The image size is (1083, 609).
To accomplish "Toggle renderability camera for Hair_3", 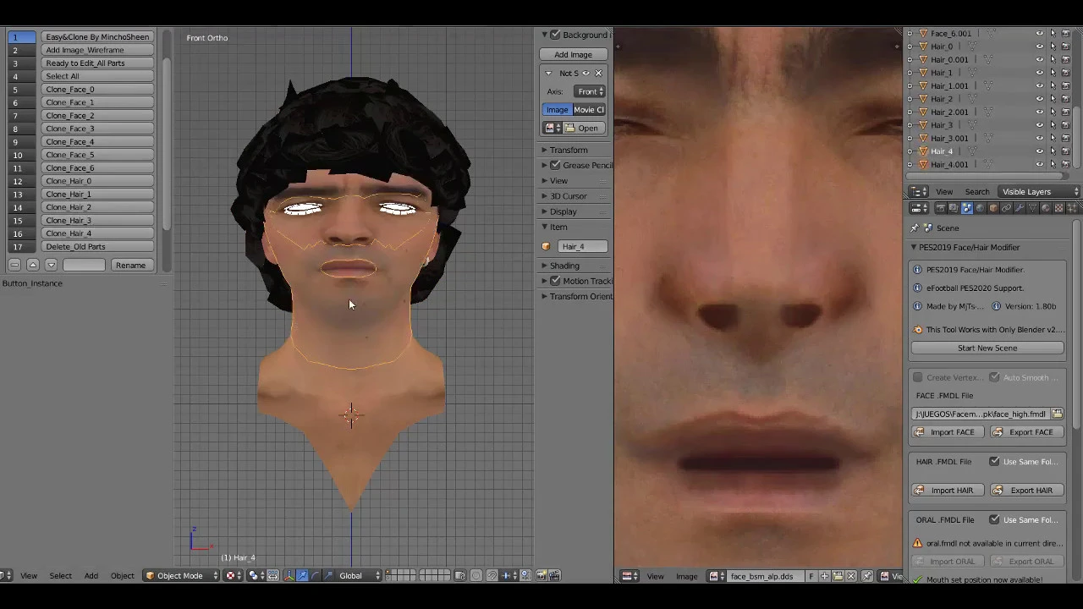I will [x=1066, y=125].
